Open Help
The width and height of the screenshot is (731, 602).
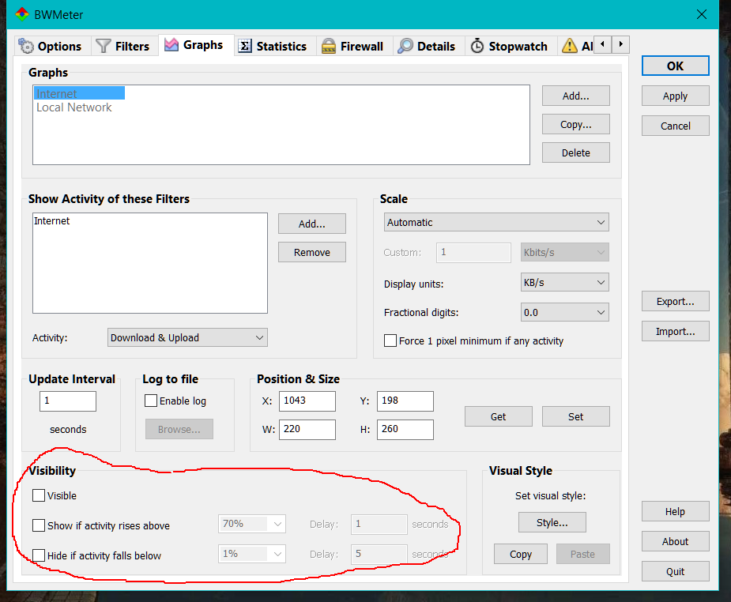pos(675,512)
